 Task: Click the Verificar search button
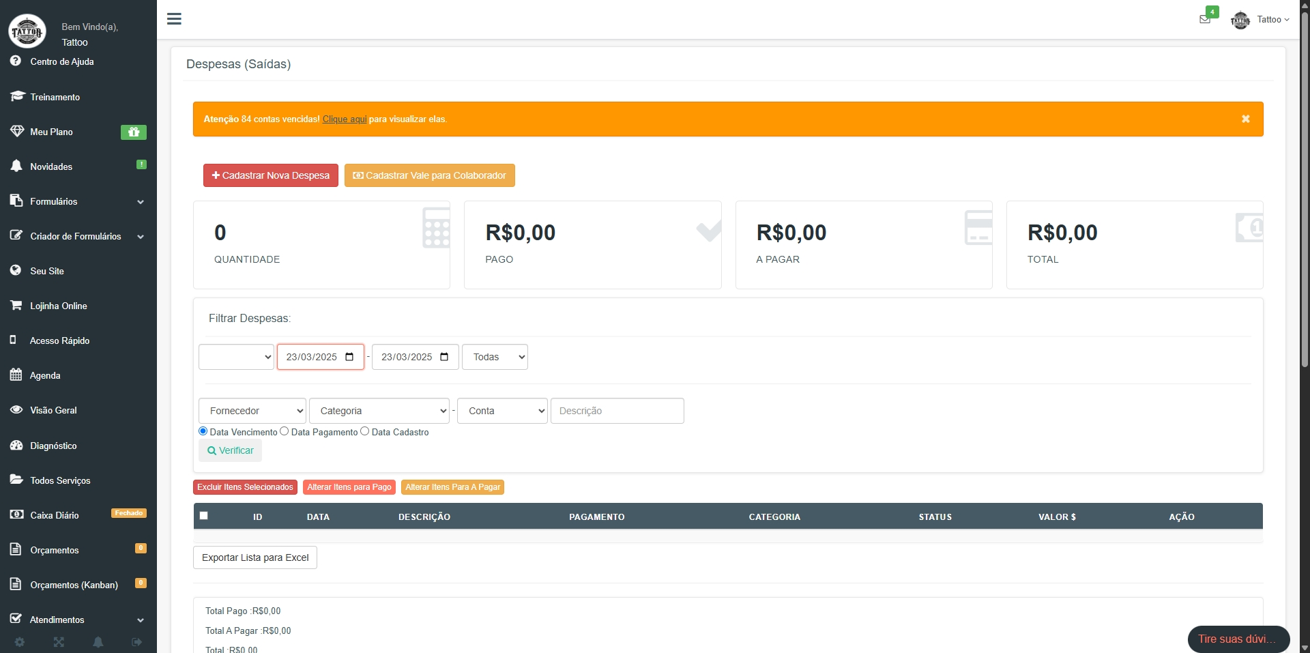(231, 450)
